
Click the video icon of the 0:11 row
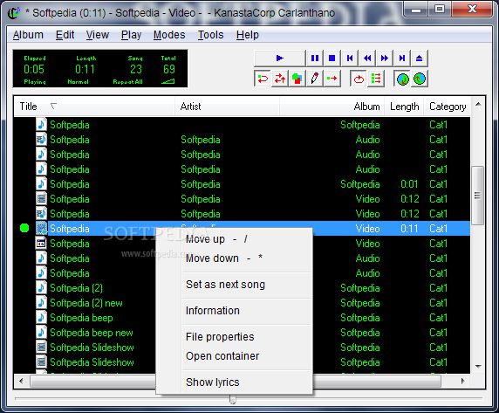tap(41, 228)
